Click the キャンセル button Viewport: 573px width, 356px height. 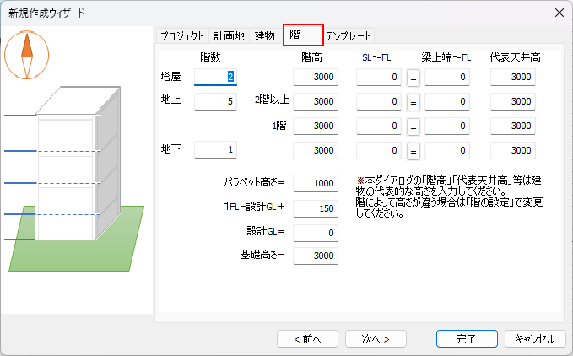(534, 338)
